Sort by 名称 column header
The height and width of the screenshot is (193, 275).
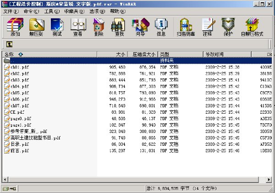point(49,55)
